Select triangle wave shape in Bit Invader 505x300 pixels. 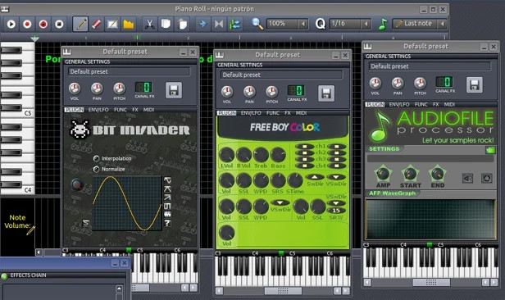tap(167, 189)
